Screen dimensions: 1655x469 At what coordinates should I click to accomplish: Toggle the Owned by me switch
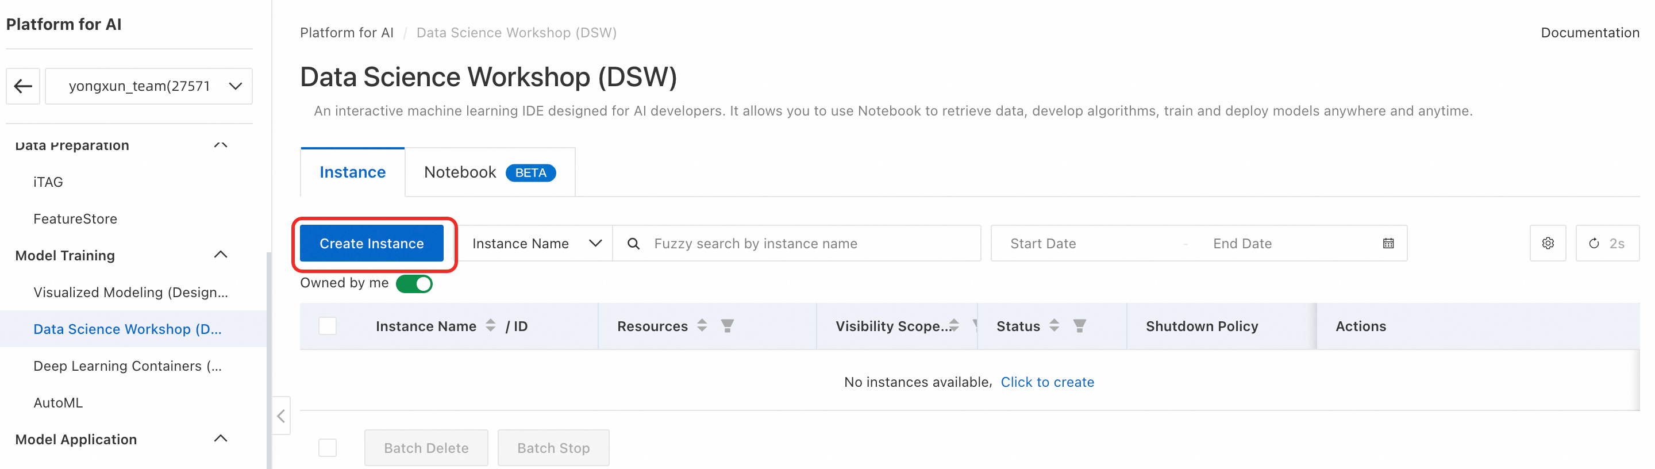click(x=414, y=283)
